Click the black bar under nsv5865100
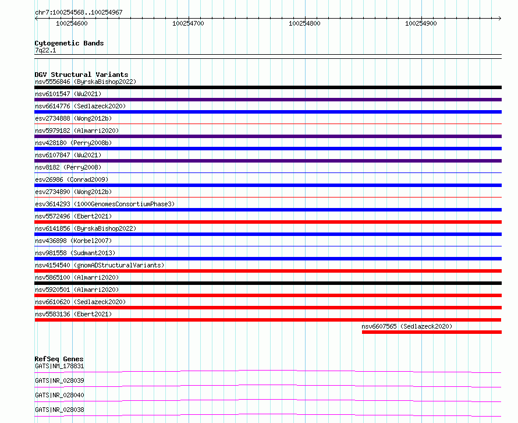This screenshot has height=423, width=518. (268, 283)
